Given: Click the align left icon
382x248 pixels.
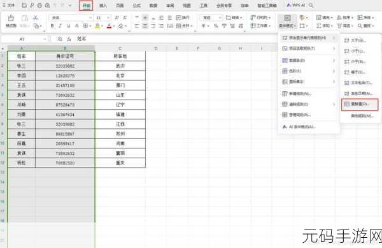Looking at the screenshot, I should click(137, 26).
